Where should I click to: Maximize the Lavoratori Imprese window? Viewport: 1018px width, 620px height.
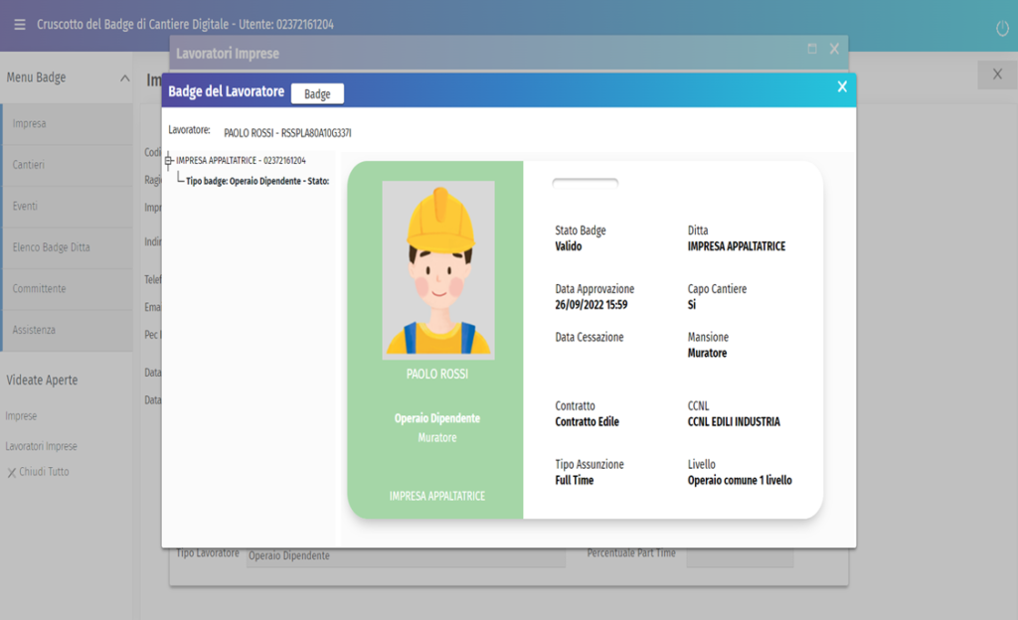812,49
